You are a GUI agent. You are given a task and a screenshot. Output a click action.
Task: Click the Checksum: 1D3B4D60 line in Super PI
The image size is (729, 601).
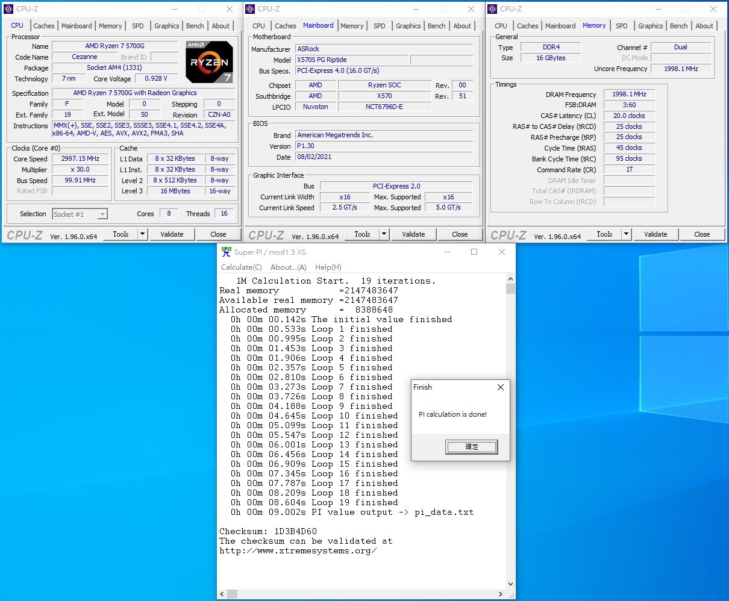pos(268,532)
